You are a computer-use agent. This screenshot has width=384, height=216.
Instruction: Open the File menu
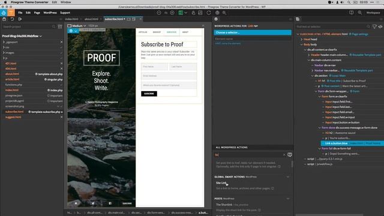(20, 13)
